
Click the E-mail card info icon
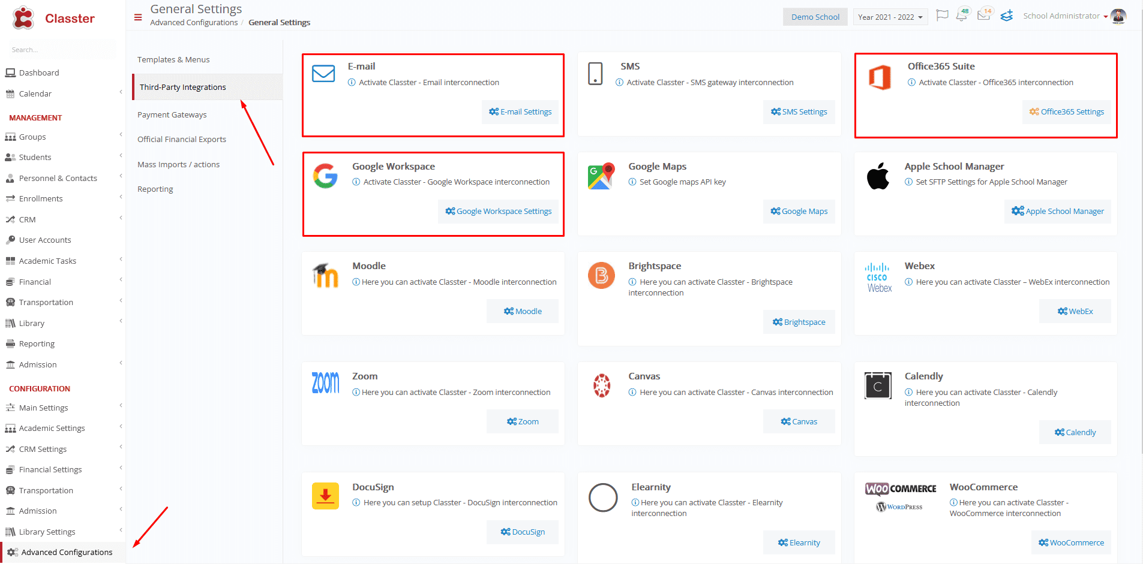click(352, 82)
